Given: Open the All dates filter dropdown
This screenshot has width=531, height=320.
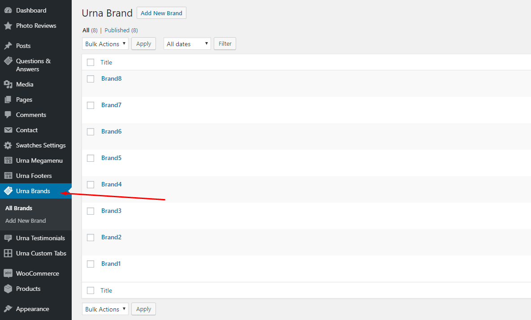Looking at the screenshot, I should [187, 43].
